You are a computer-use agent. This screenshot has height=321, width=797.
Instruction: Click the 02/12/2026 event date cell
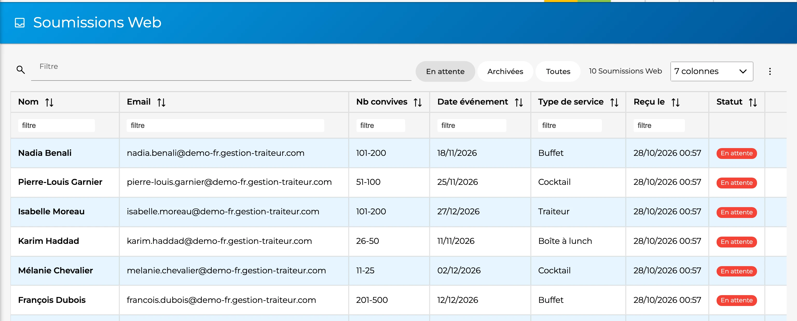point(480,271)
